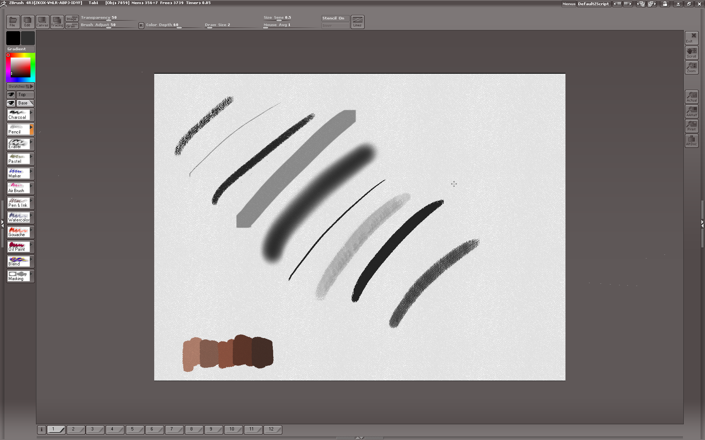Click the Gradient button
The width and height of the screenshot is (705, 440).
click(20, 49)
